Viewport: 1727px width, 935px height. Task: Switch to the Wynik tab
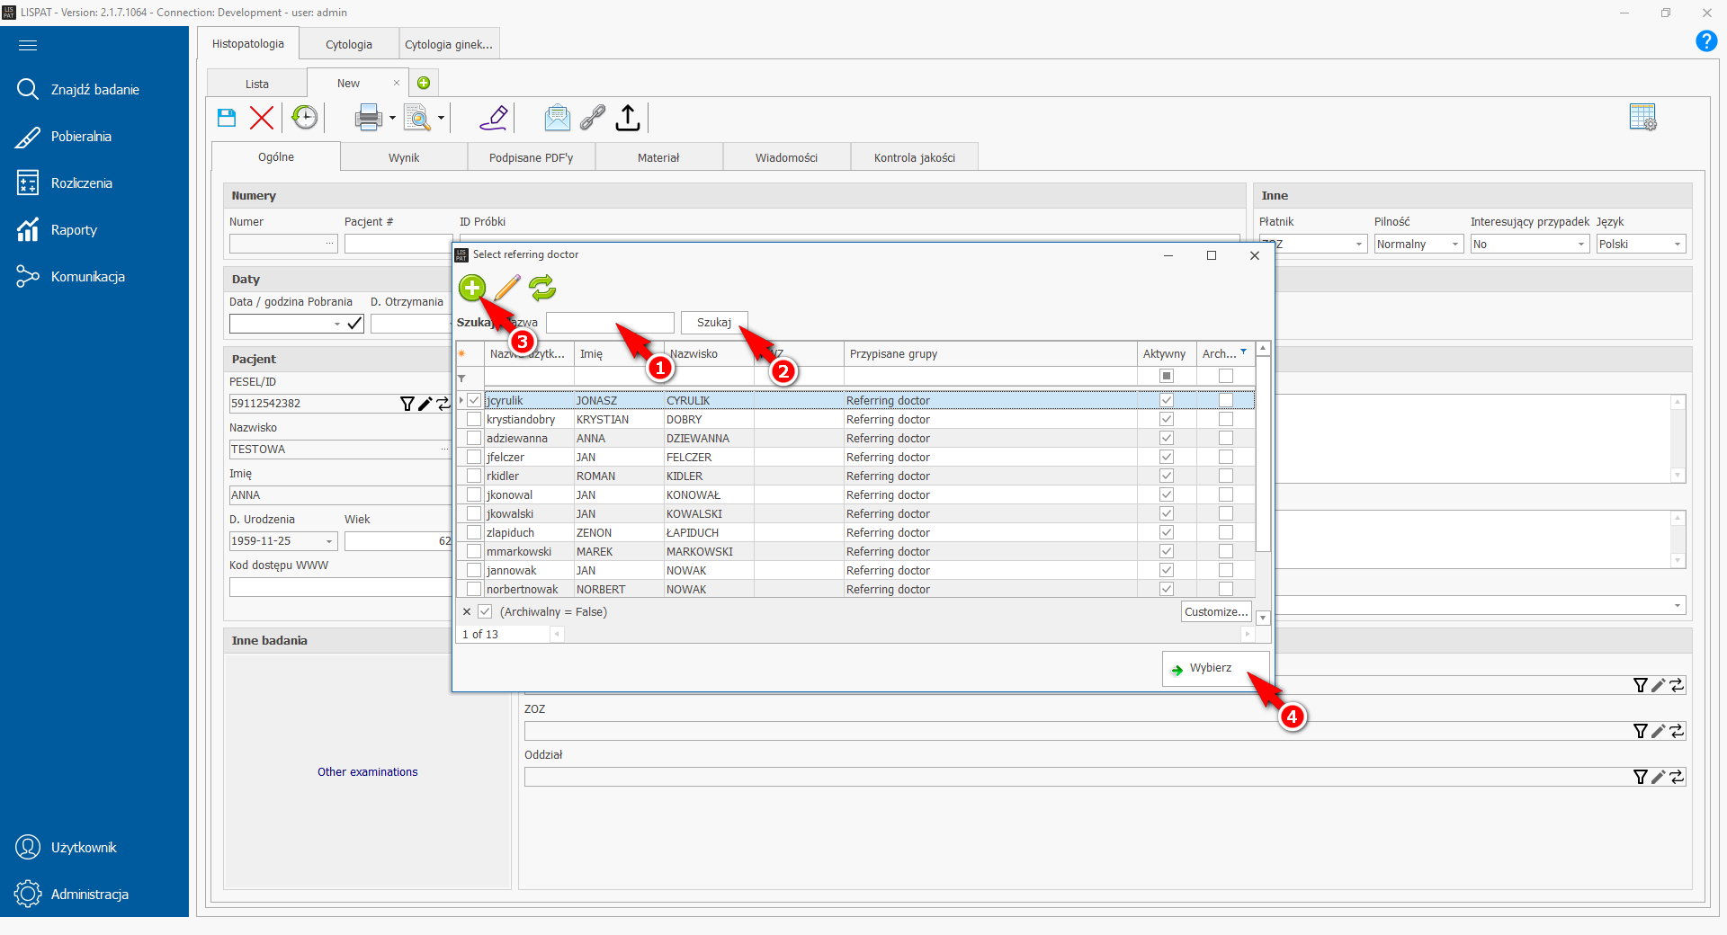[404, 157]
